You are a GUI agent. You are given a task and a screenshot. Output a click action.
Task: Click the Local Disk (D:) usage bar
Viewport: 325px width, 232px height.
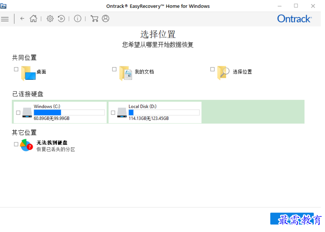coord(164,113)
